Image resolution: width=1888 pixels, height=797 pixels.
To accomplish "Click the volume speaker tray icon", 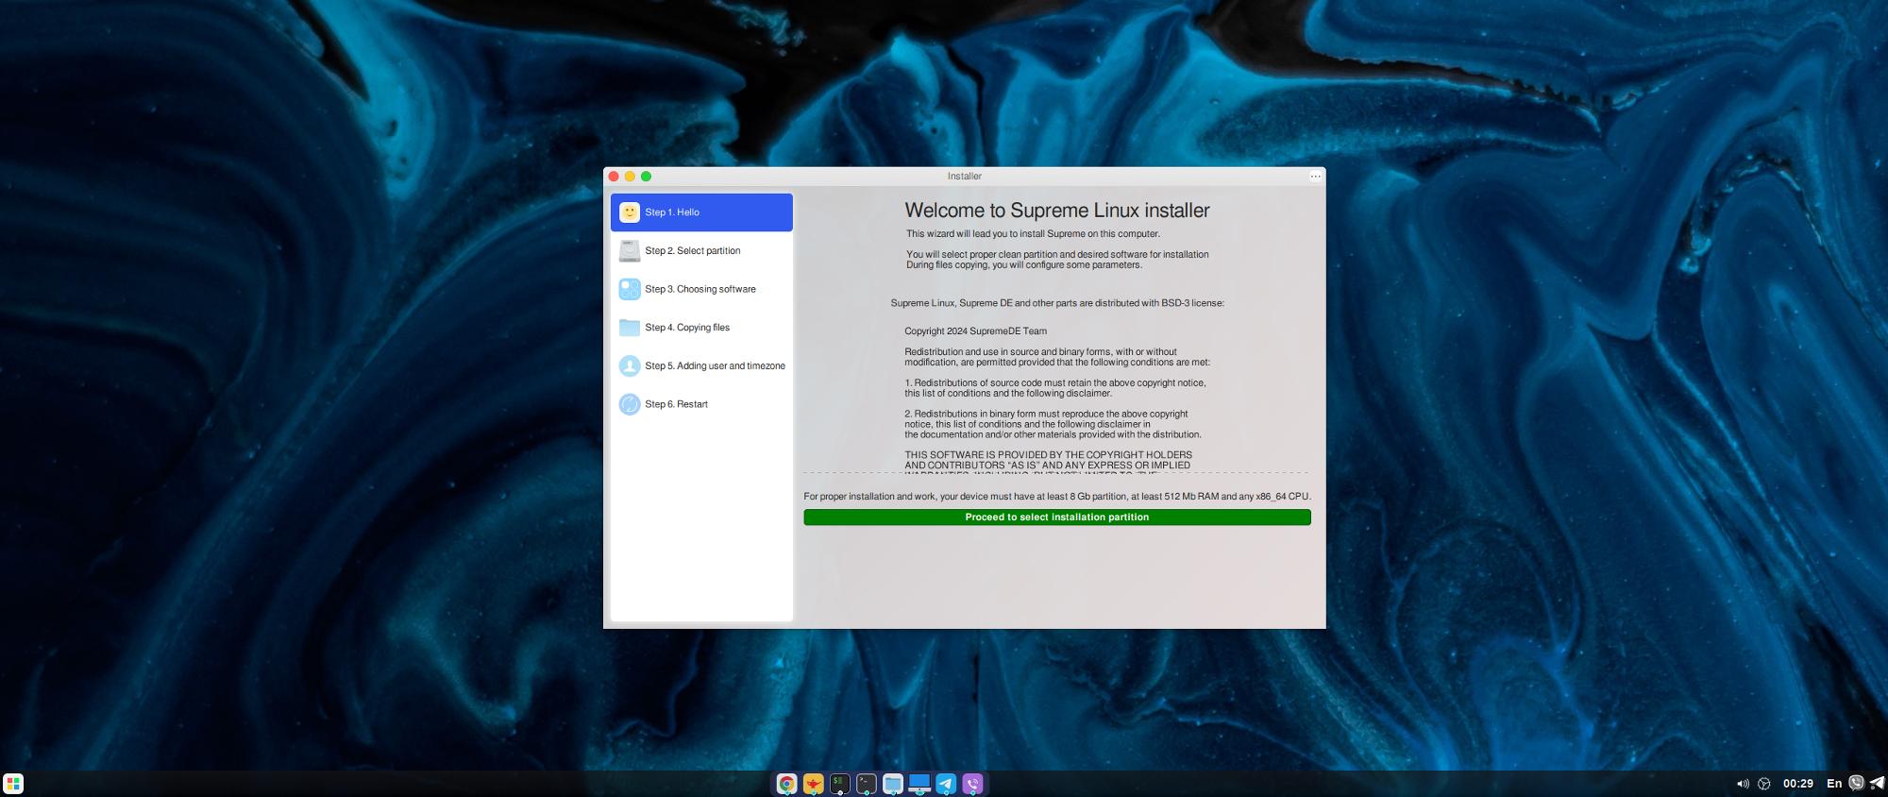I will point(1742,783).
